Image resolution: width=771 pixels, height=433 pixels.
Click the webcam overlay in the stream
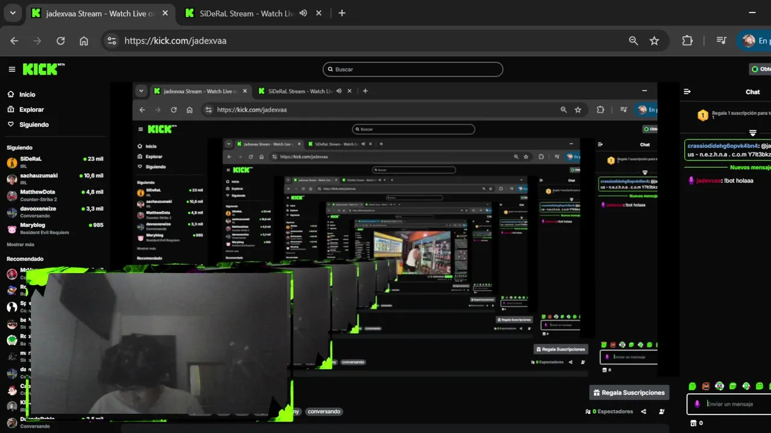pos(160,343)
